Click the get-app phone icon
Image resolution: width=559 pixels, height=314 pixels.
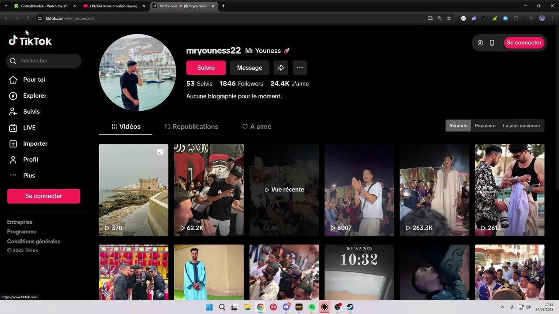492,43
